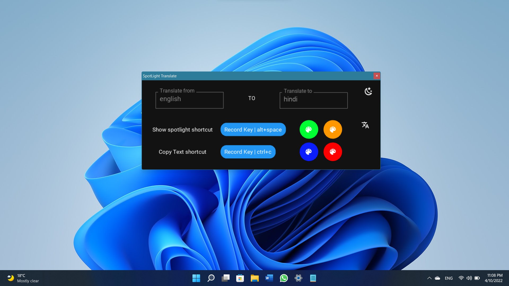Screen dimensions: 509x286
Task: Click the Show spotlight shortcut label
Action: tap(182, 130)
